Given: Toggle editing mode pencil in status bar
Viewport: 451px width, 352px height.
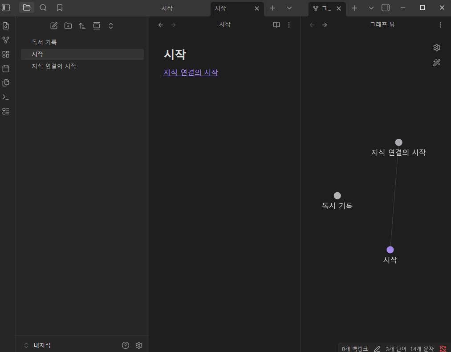Looking at the screenshot, I should click(x=377, y=349).
